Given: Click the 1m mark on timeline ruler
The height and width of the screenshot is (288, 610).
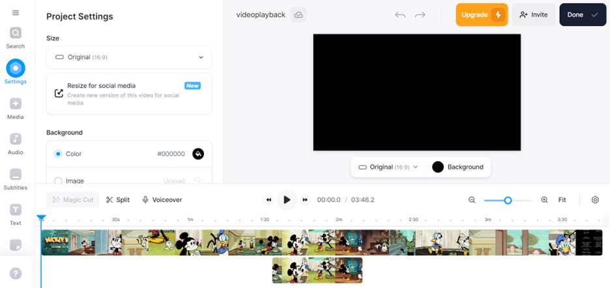Looking at the screenshot, I should [x=190, y=220].
